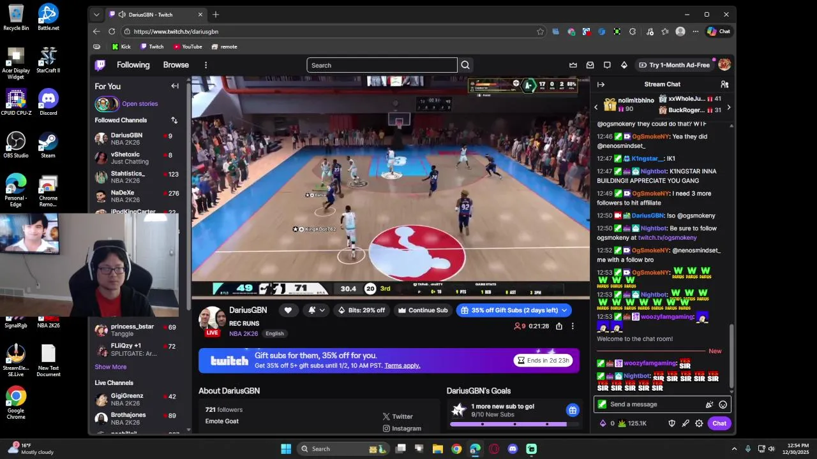The height and width of the screenshot is (459, 817).
Task: Expand the 35% off Gift Subs dropdown
Action: point(564,310)
